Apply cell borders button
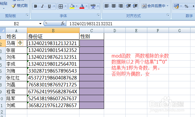Viewport: 195px width, 117px height. tap(61, 6)
